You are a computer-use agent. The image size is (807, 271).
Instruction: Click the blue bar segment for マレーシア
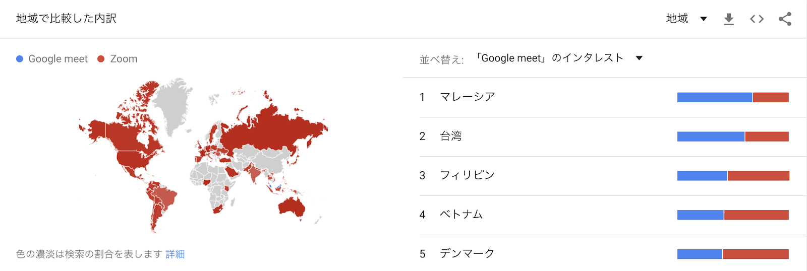715,97
